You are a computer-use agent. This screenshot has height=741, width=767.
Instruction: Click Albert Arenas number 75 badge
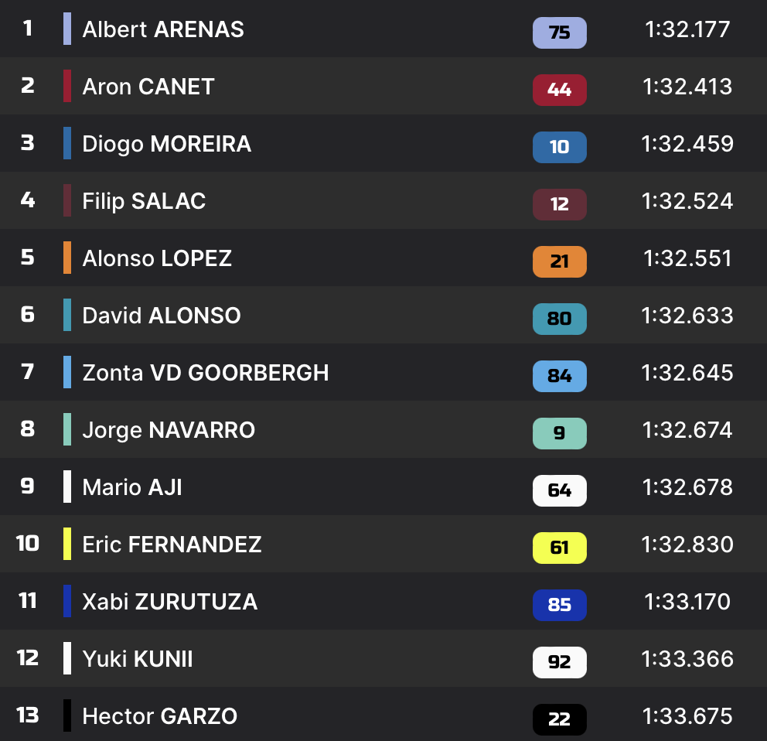pyautogui.click(x=559, y=32)
